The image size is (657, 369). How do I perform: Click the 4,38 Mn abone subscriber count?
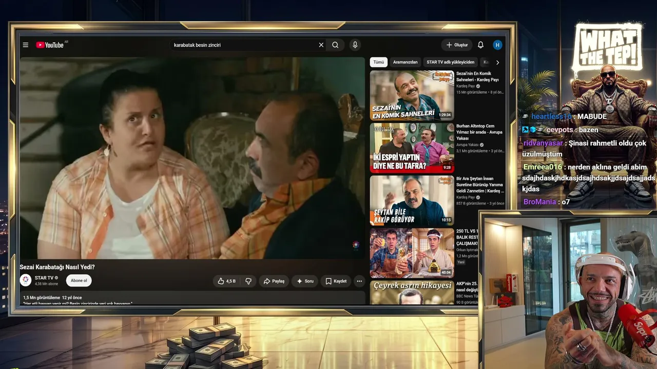pyautogui.click(x=46, y=284)
